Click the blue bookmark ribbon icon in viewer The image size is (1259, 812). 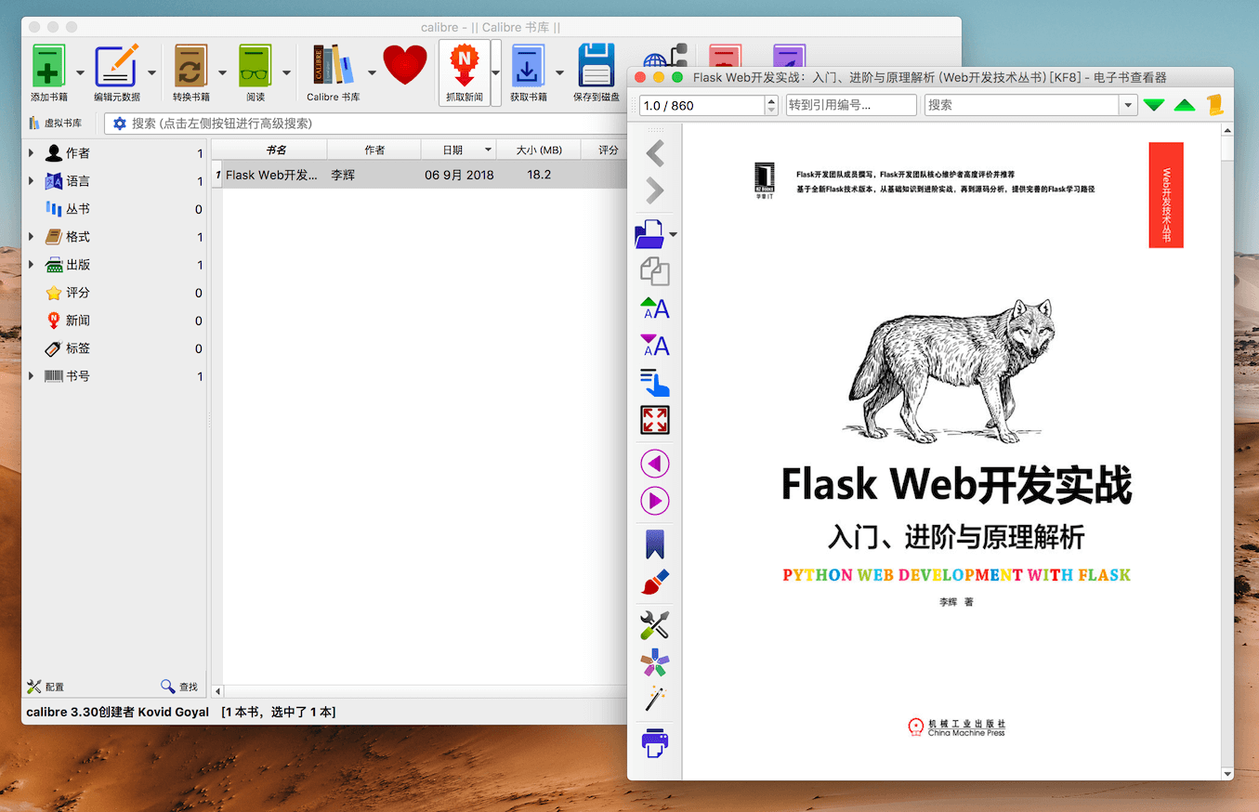click(x=655, y=544)
